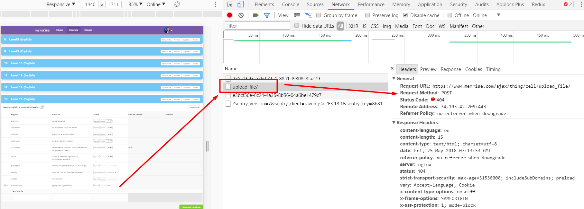Show the waterfall overview icon
The width and height of the screenshot is (584, 209).
tap(308, 15)
